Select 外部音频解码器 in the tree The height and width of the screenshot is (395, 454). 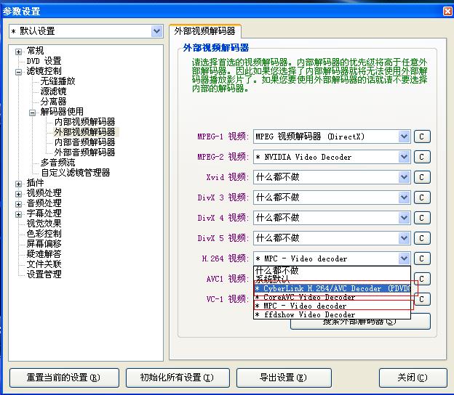coord(84,152)
